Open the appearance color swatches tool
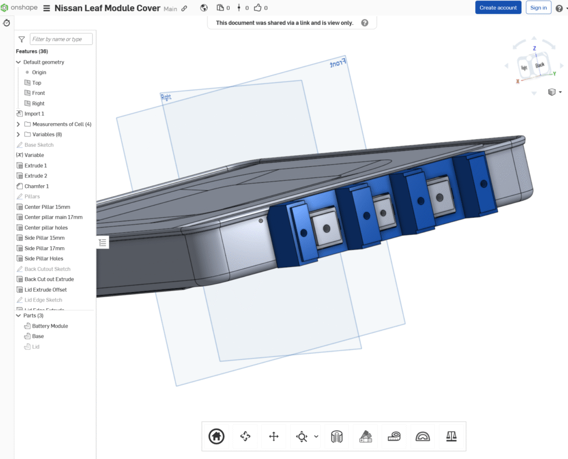 tap(365, 436)
